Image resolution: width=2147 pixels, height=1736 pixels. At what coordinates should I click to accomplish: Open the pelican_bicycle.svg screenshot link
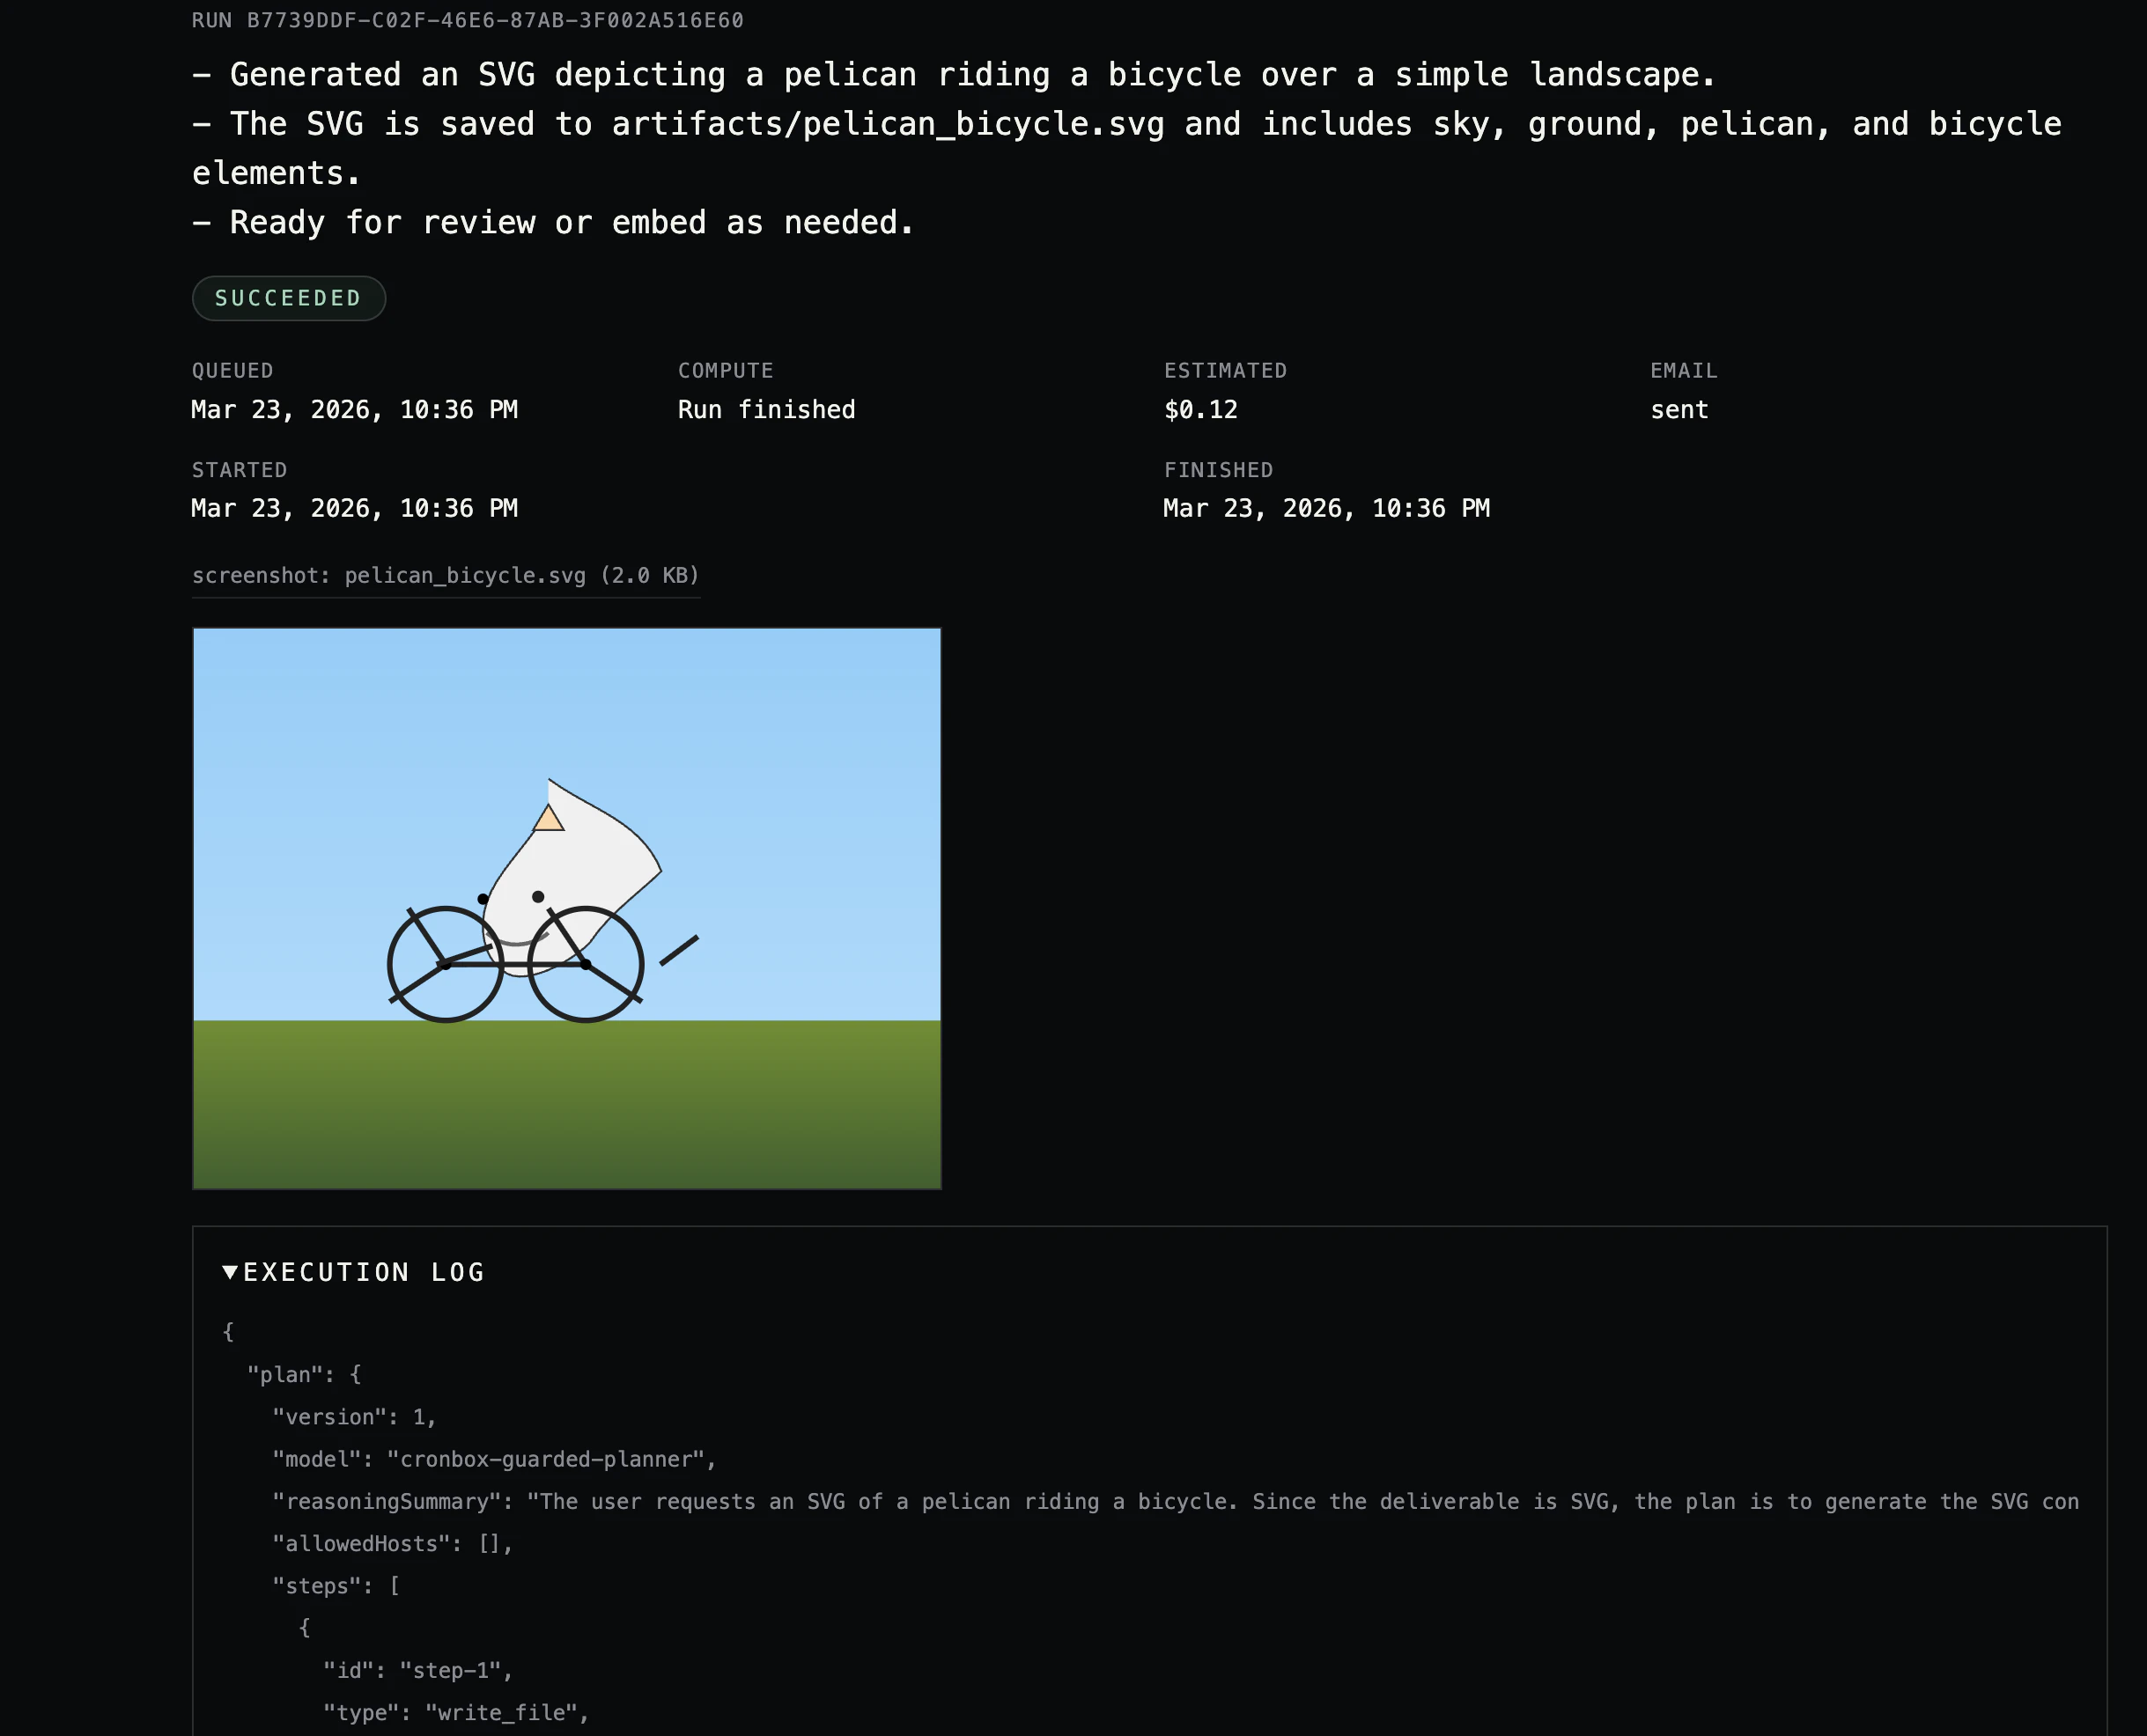[x=446, y=575]
